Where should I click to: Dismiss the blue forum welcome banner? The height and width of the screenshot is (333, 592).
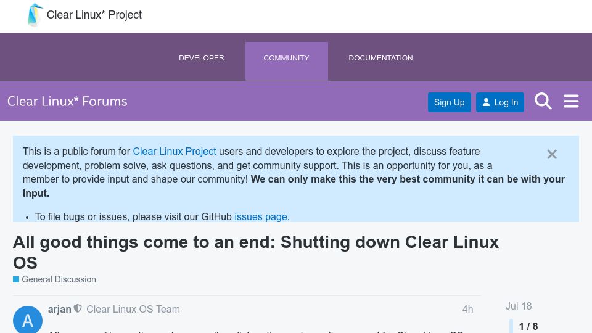point(551,154)
